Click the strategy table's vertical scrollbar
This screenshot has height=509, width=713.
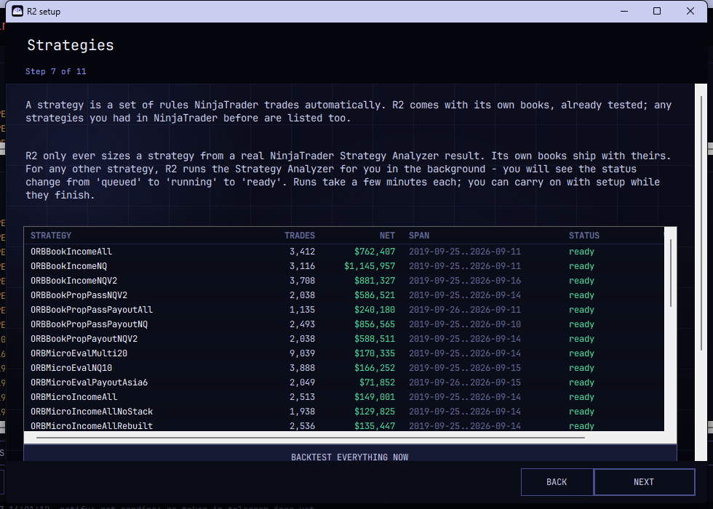671,273
